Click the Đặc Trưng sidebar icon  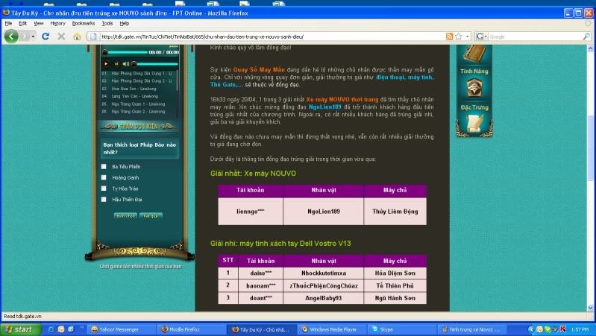[x=474, y=107]
